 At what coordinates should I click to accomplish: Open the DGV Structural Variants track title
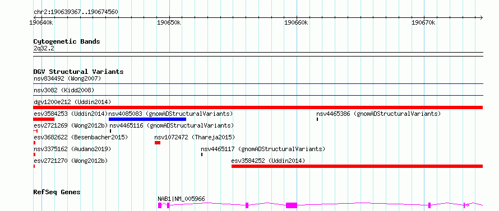78,72
